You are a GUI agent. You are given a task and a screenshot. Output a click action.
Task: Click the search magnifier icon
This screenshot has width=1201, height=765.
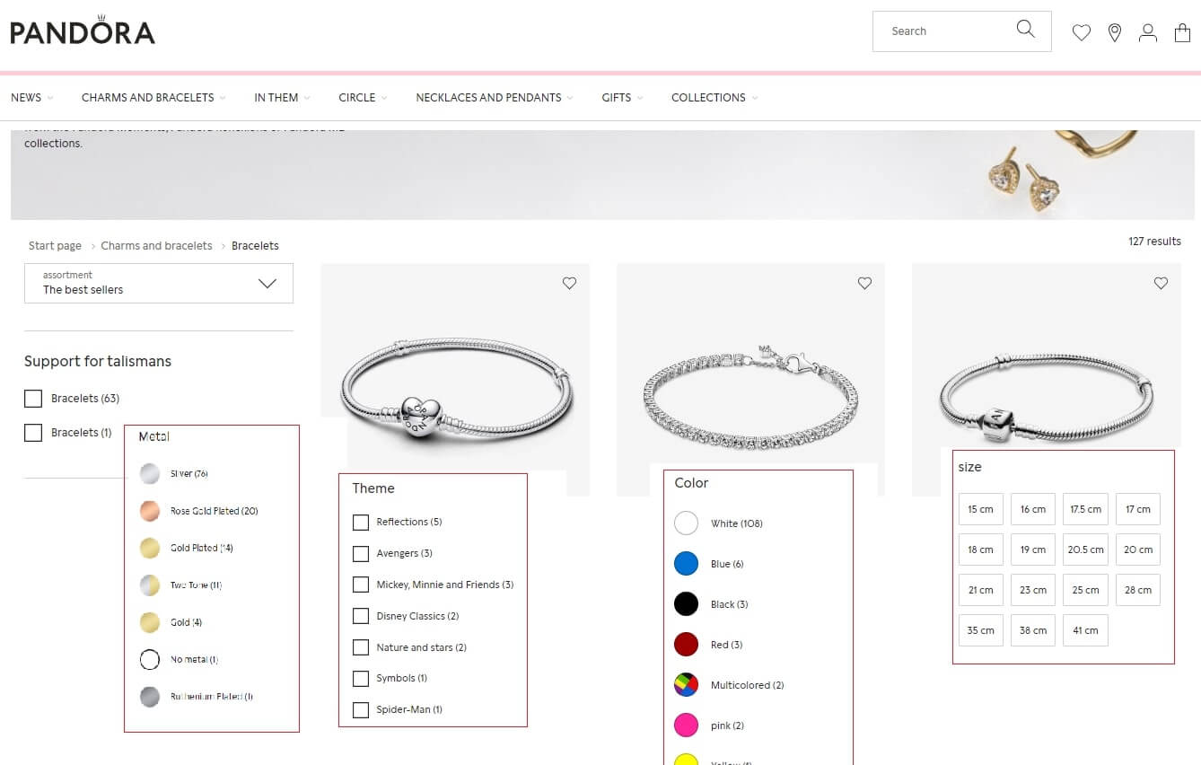click(1025, 30)
